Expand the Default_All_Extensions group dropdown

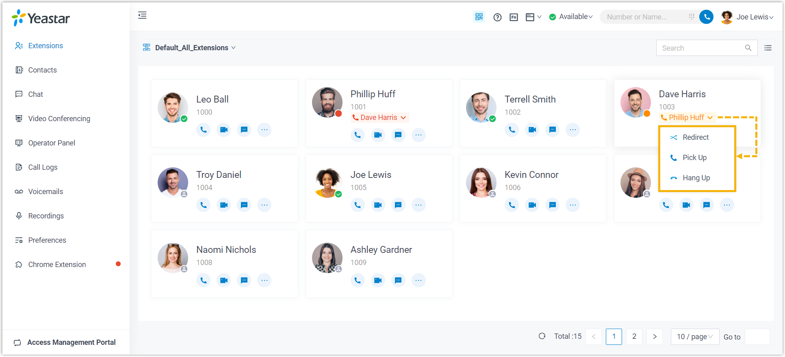pyautogui.click(x=189, y=48)
